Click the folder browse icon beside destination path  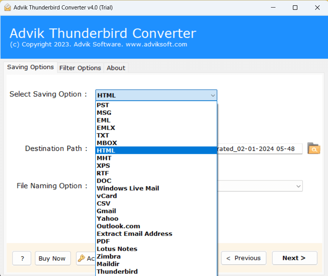(314, 148)
